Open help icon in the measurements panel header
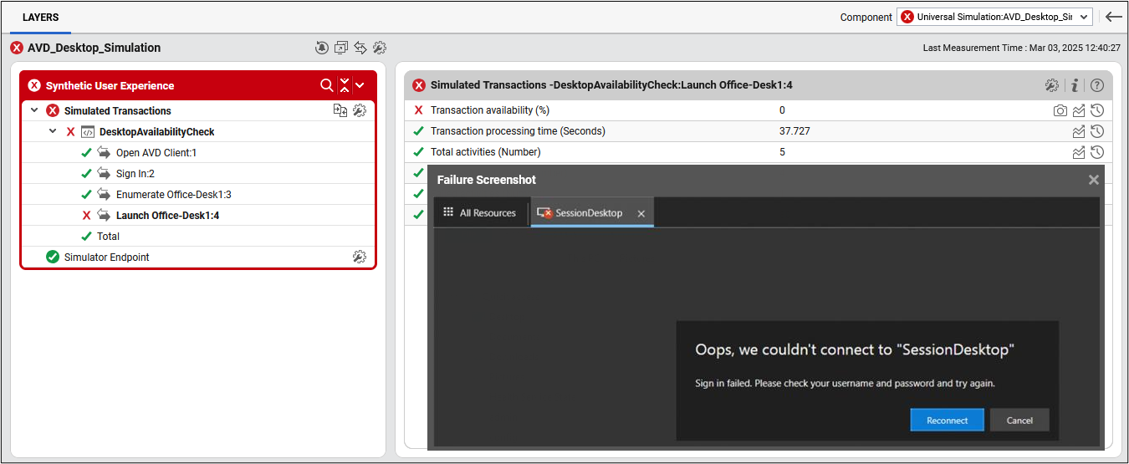Viewport: 1129px width, 464px height. click(x=1097, y=85)
